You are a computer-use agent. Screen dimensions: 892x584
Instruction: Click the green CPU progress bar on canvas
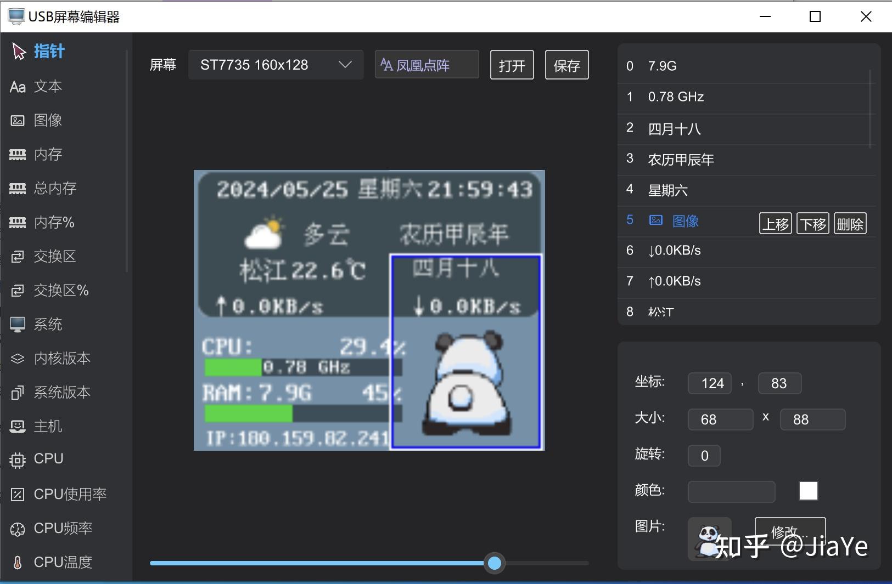click(x=233, y=367)
